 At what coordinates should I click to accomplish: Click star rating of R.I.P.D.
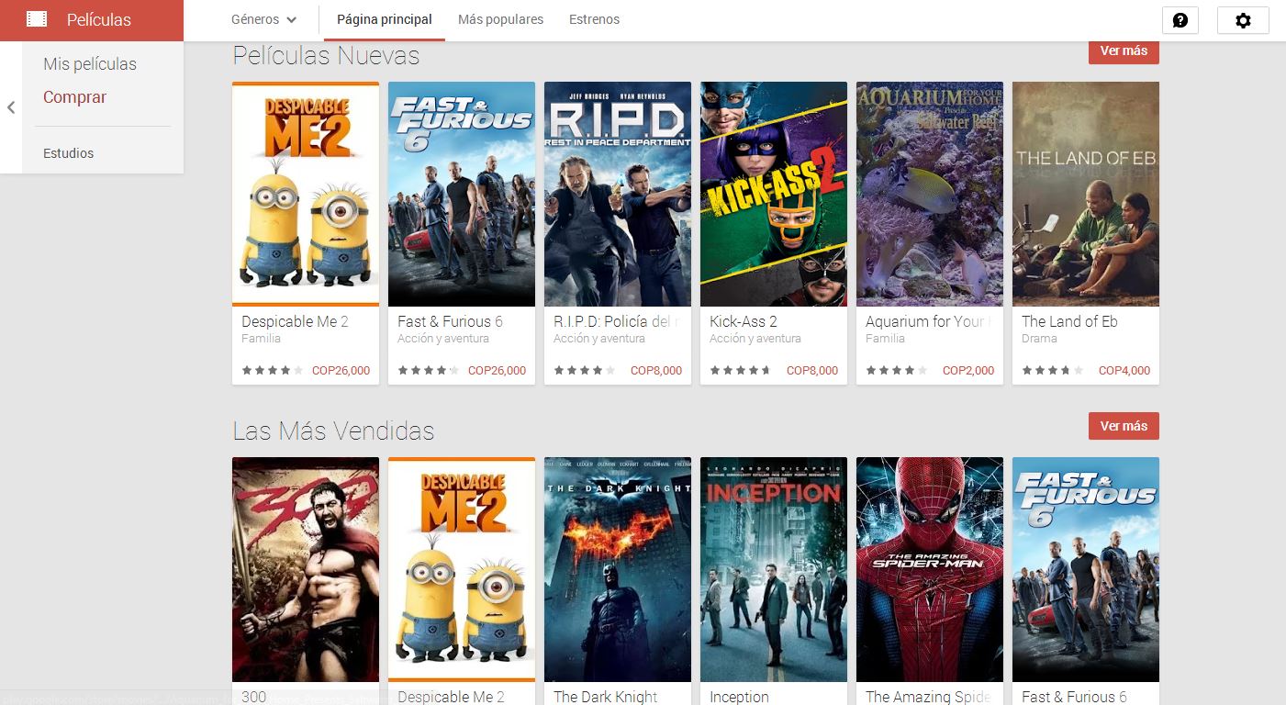pyautogui.click(x=584, y=371)
